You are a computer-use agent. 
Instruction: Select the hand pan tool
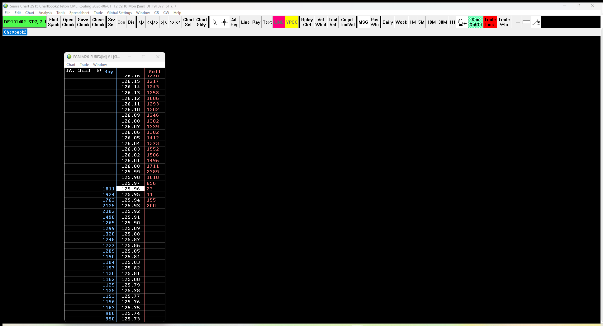click(x=462, y=22)
